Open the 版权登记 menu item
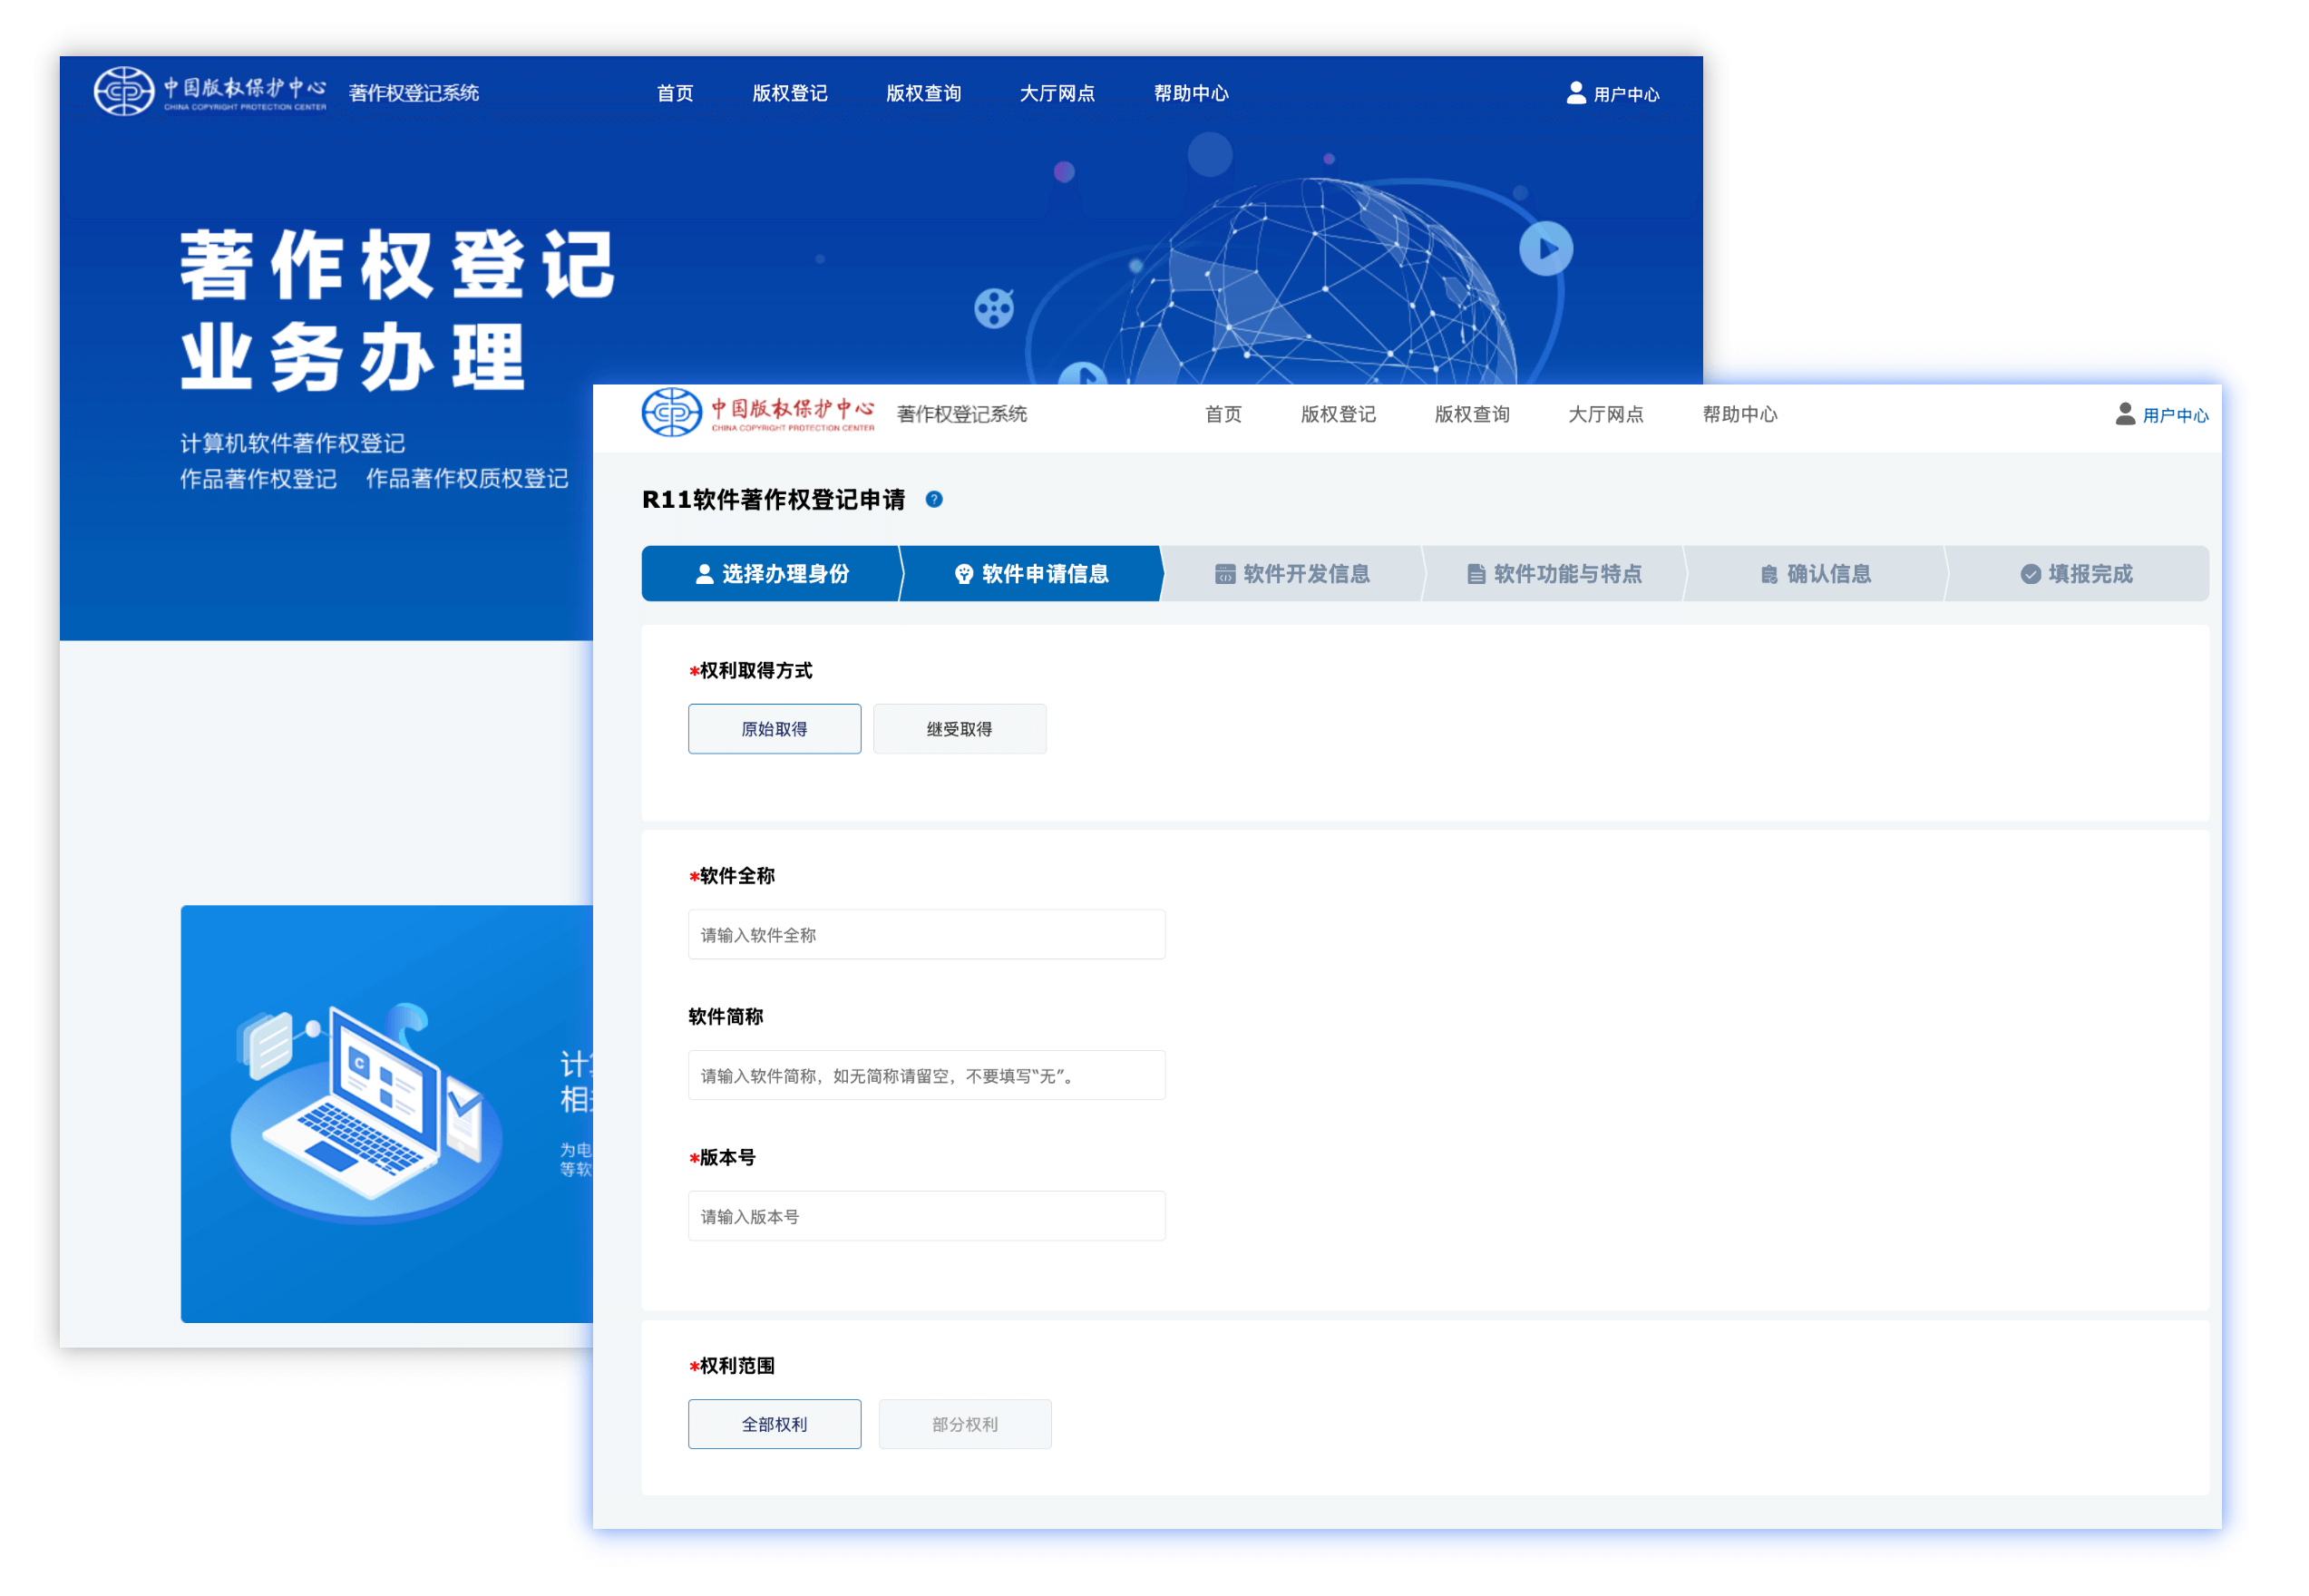Viewport: 2309px width, 1596px height. [1338, 414]
